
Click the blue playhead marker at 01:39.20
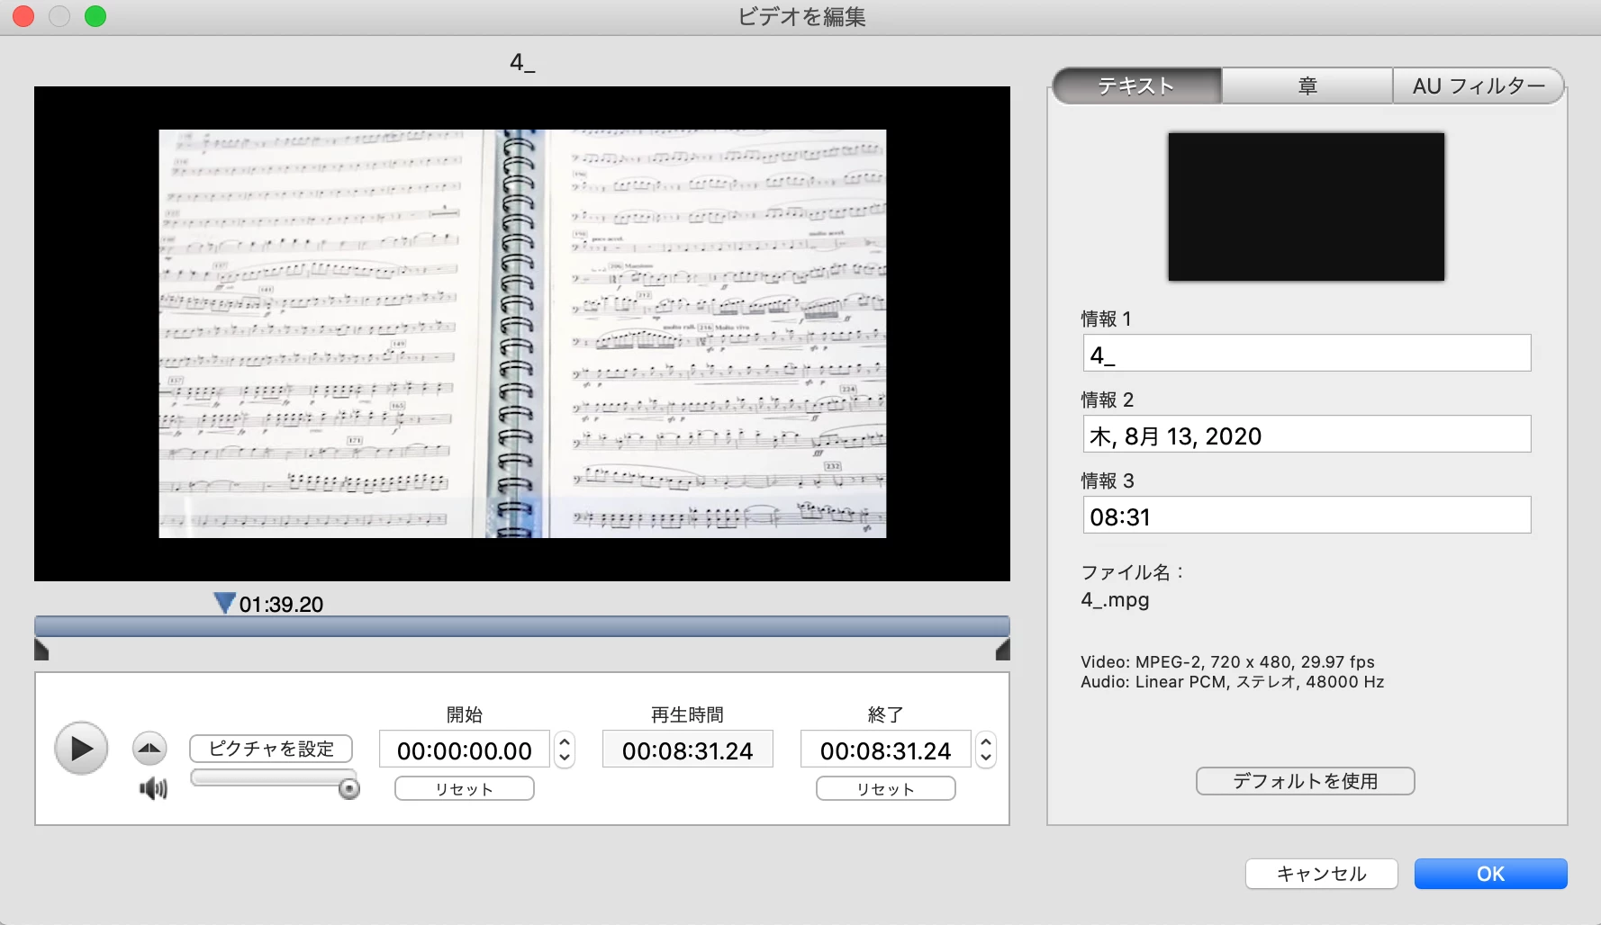click(x=224, y=603)
